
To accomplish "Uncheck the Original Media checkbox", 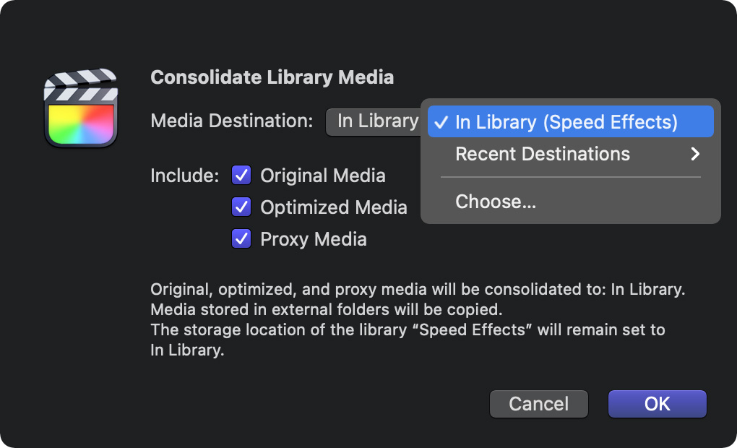I will (x=241, y=176).
